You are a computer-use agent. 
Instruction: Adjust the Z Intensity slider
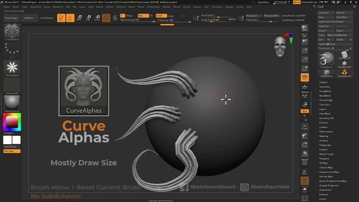174,20
